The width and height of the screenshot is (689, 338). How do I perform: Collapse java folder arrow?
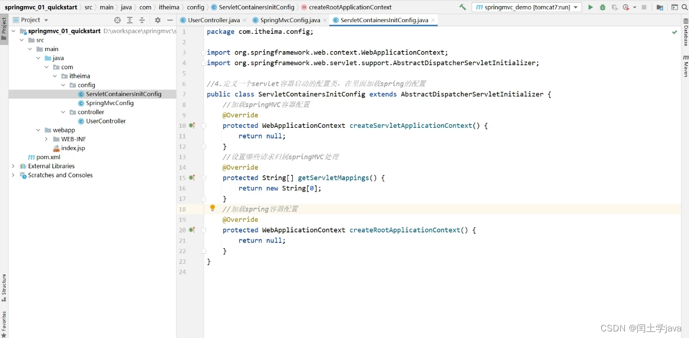pos(38,58)
